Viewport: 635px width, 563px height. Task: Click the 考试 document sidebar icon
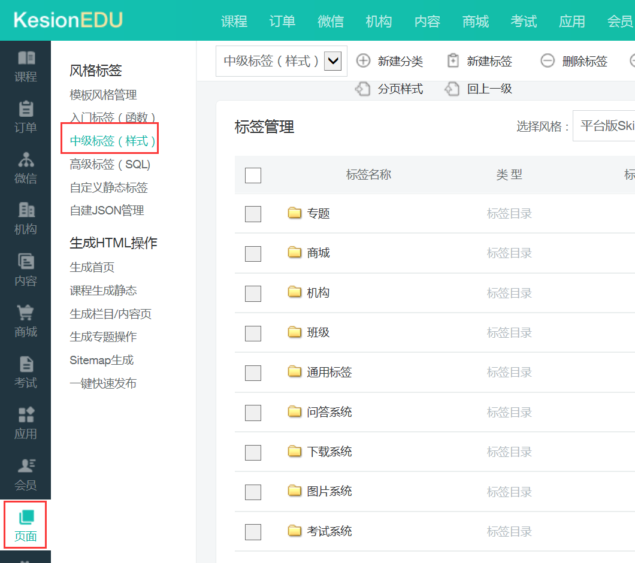point(25,364)
